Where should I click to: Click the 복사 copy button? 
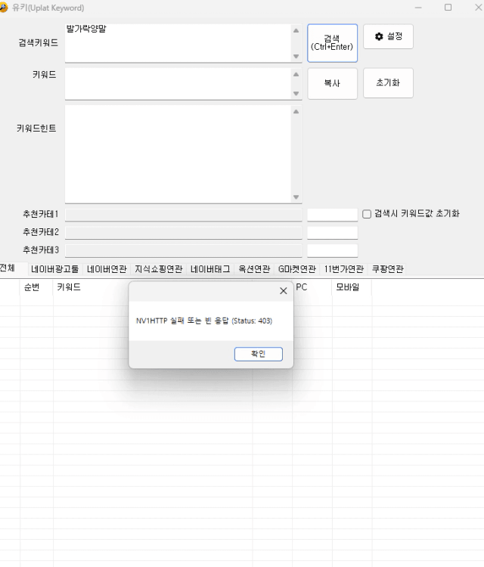332,83
